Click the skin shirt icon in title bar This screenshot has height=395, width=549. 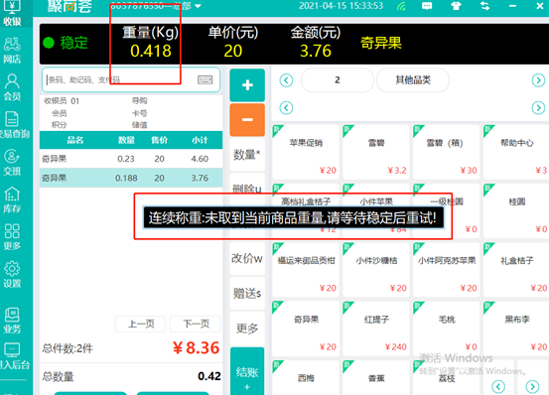tap(456, 6)
